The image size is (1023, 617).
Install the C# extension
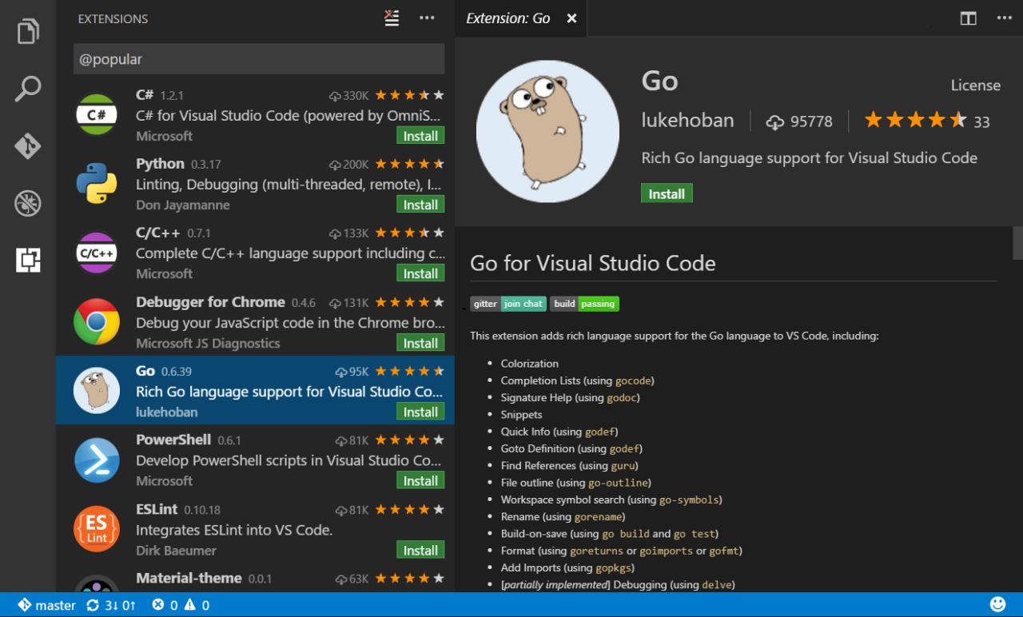[x=420, y=136]
